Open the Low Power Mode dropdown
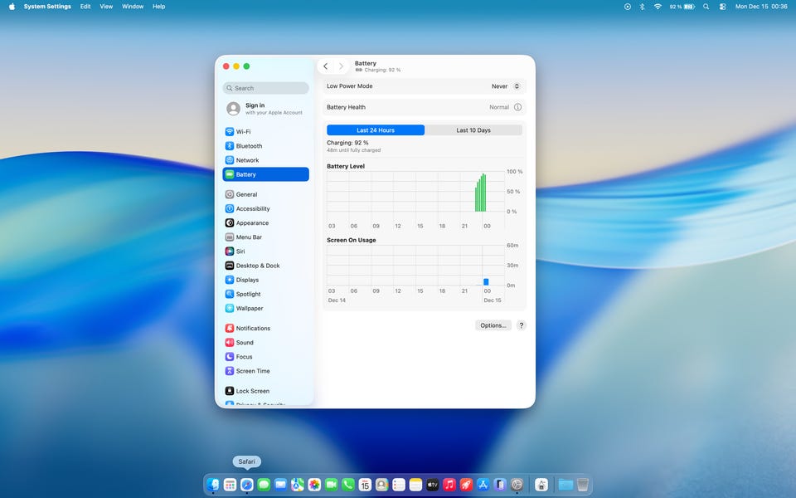 pyautogui.click(x=505, y=86)
